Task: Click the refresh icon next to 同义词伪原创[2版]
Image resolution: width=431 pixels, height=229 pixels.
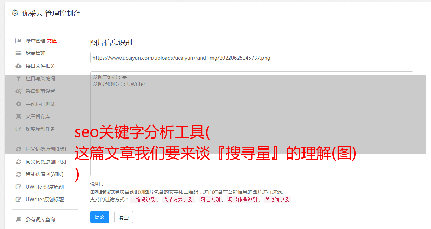Action: (19, 162)
